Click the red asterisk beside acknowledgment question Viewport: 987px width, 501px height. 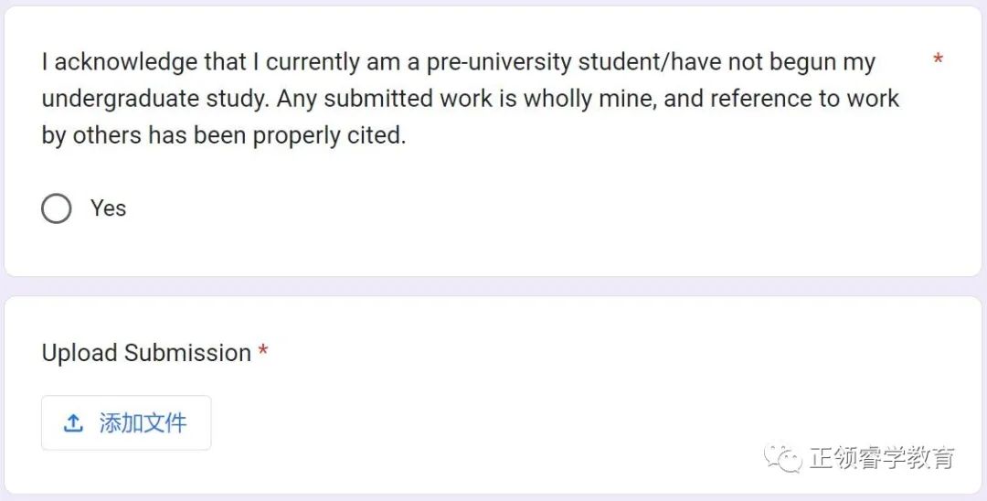[x=938, y=59]
